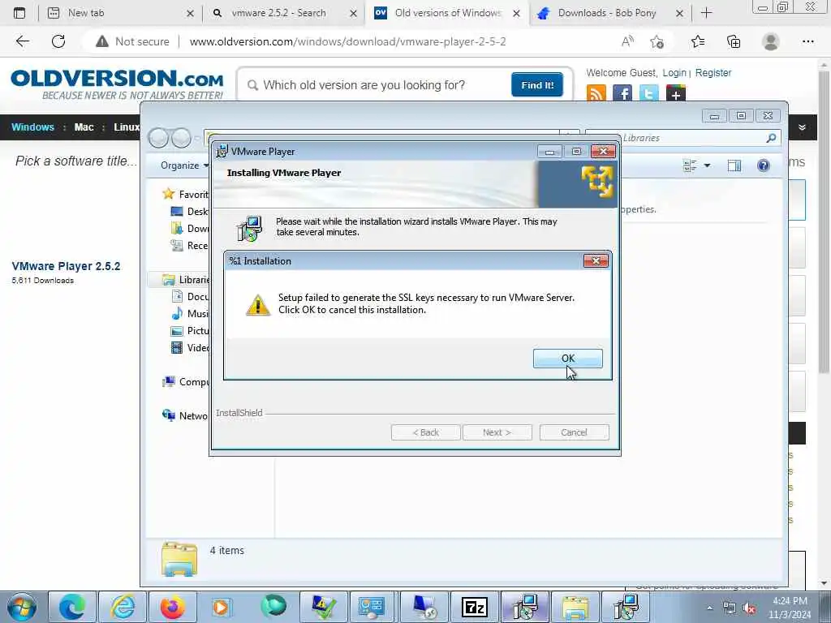
Task: Open 7-Zip from the taskbar
Action: [474, 607]
